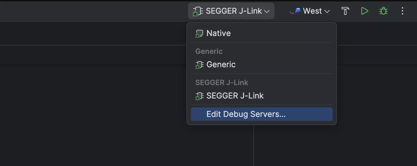Select the Native debug server entry

coord(261,33)
